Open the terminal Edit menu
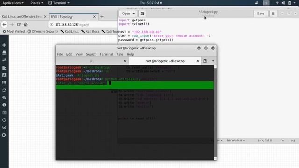The height and width of the screenshot is (168, 299). click(69, 54)
